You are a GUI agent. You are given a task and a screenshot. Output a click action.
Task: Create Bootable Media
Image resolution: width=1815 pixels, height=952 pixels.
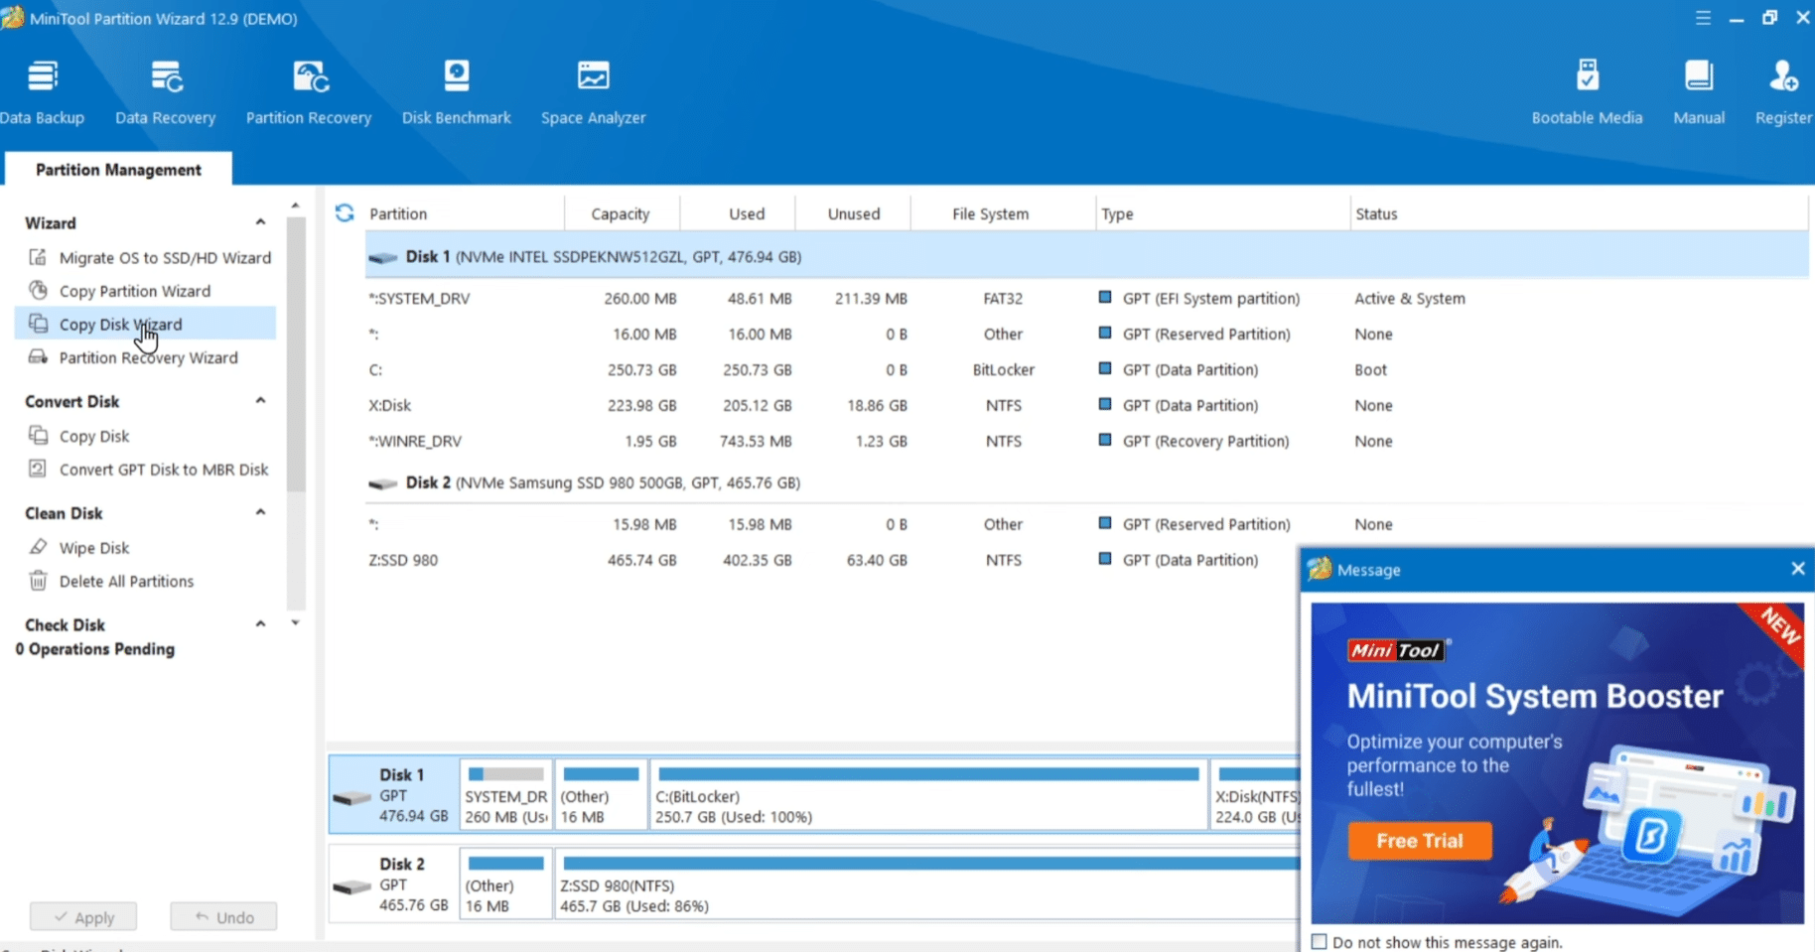1586,89
